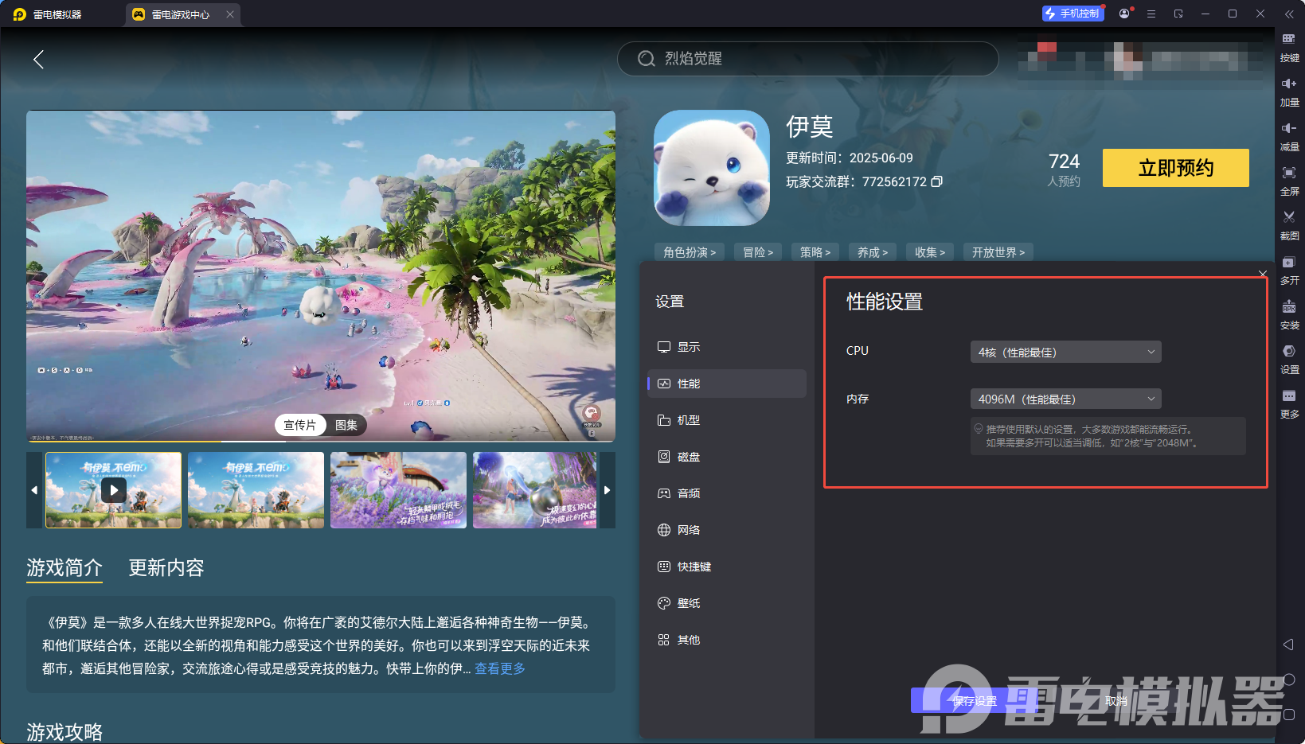Open the CPU cores dropdown
This screenshot has height=744, width=1305.
[1065, 351]
